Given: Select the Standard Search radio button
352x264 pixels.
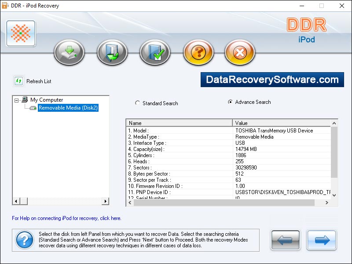Looking at the screenshot, I should [x=138, y=103].
